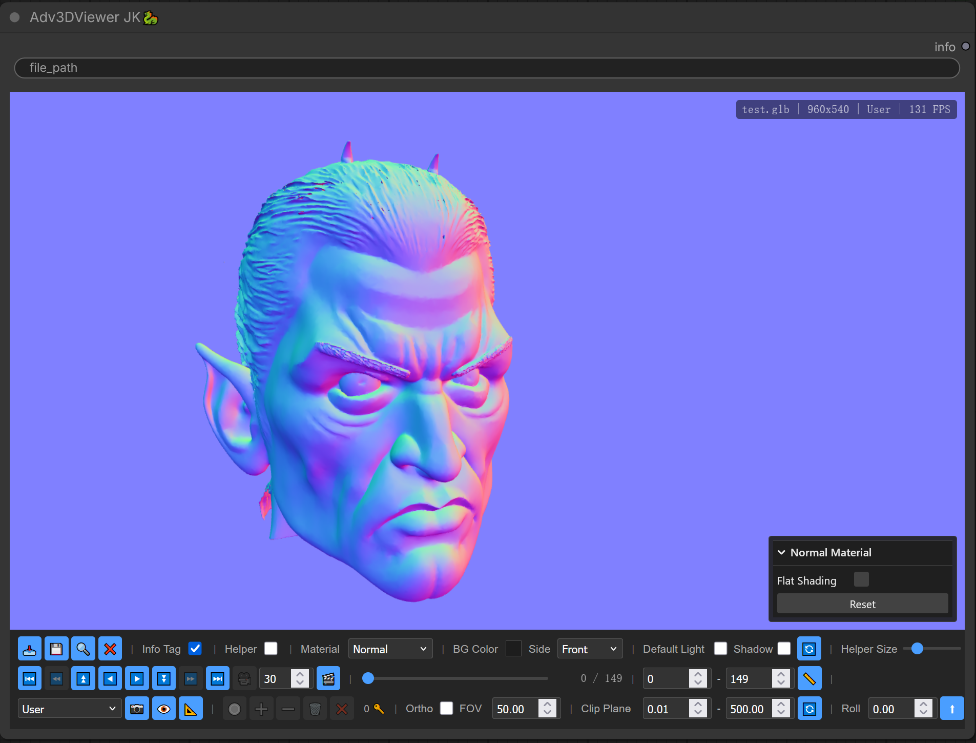Jump to the first frame
Screen dimensions: 976x743
pyautogui.click(x=30, y=679)
